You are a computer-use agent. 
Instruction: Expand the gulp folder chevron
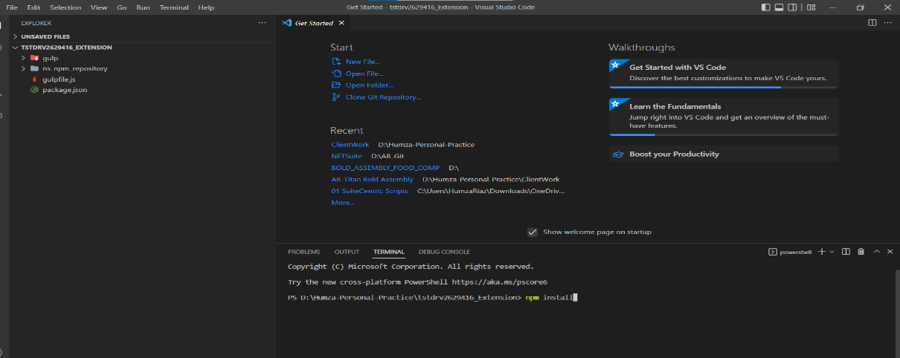tap(23, 58)
